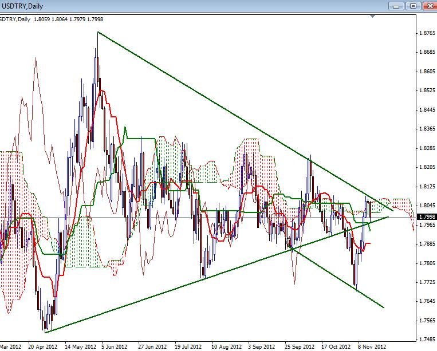Click the 1.8285 price scale label

coord(427,148)
